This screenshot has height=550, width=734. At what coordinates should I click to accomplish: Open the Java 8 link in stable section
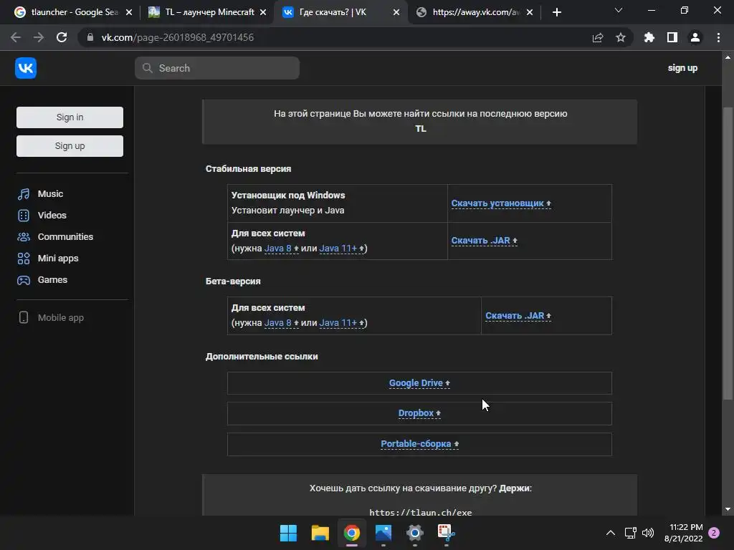coord(281,249)
